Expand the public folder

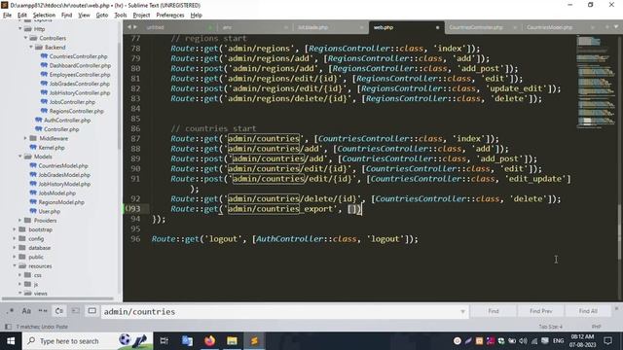(15, 257)
